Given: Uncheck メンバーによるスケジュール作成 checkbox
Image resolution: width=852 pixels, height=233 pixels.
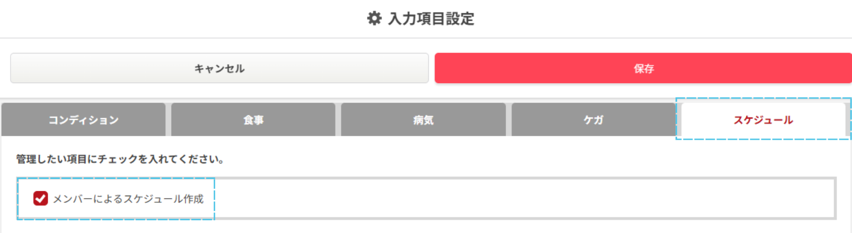Looking at the screenshot, I should click(40, 199).
